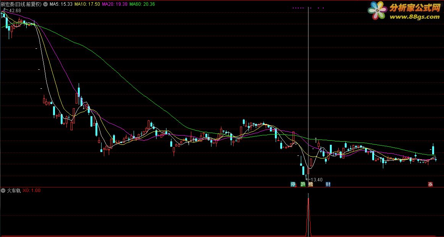The height and width of the screenshot is (237, 444).
Task: Click the 13.40 low price label
Action: [x=316, y=180]
